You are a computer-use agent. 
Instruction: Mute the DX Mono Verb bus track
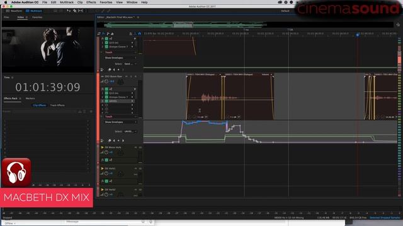tap(136, 148)
